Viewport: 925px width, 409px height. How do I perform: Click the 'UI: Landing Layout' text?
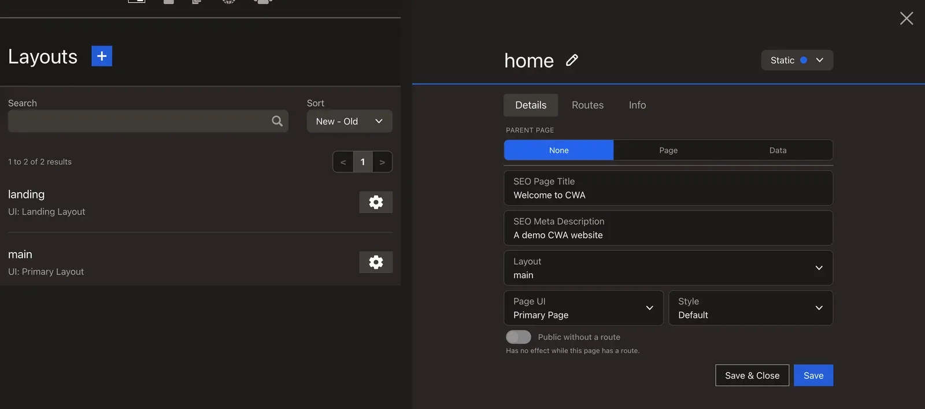(46, 212)
